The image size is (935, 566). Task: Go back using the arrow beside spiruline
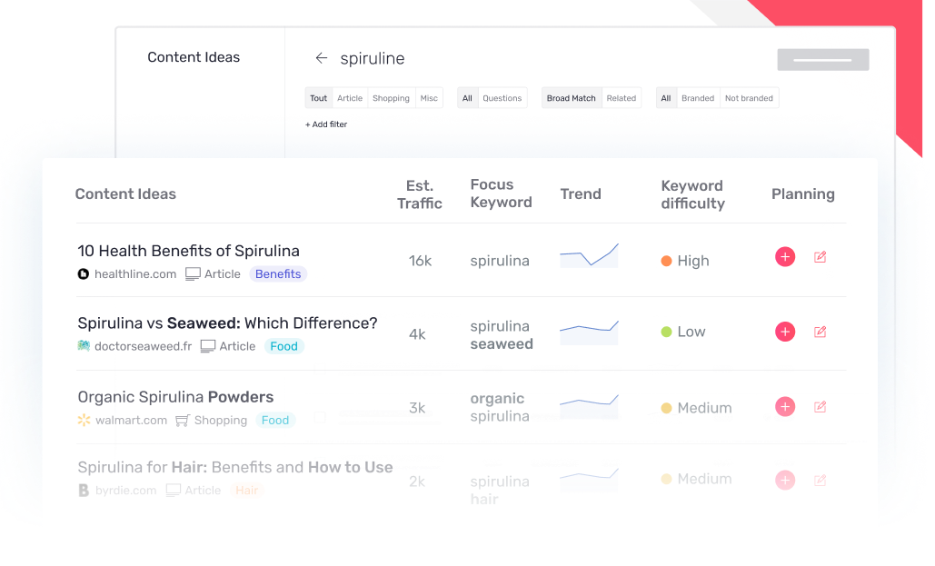(x=322, y=58)
